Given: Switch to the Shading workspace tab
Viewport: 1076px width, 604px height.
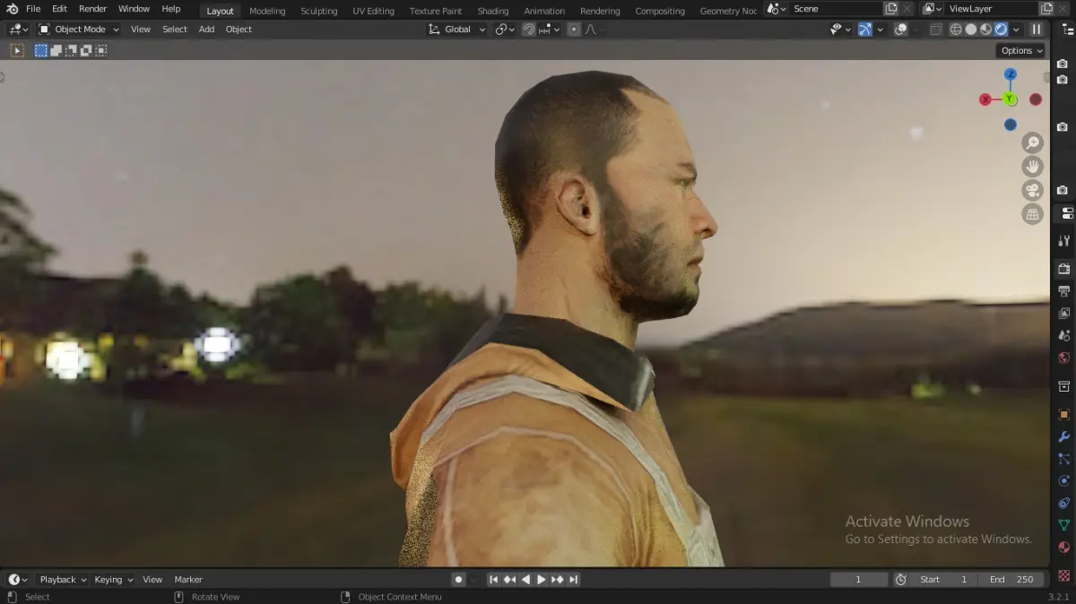Looking at the screenshot, I should pyautogui.click(x=493, y=11).
